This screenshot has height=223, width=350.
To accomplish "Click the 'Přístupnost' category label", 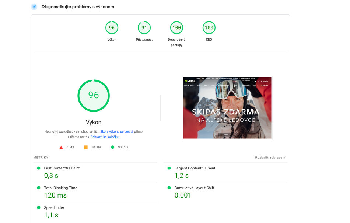I will click(x=144, y=40).
